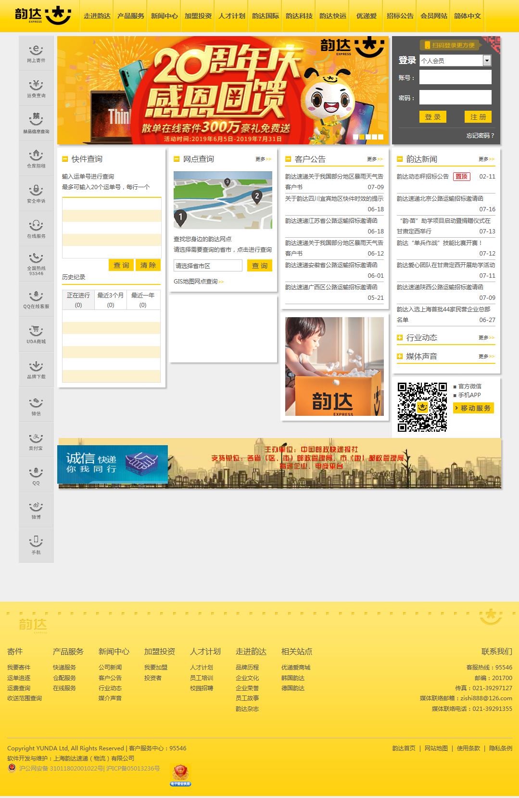The height and width of the screenshot is (798, 519).
Task: Click 查询 beside the province/city selector
Action: tap(260, 266)
